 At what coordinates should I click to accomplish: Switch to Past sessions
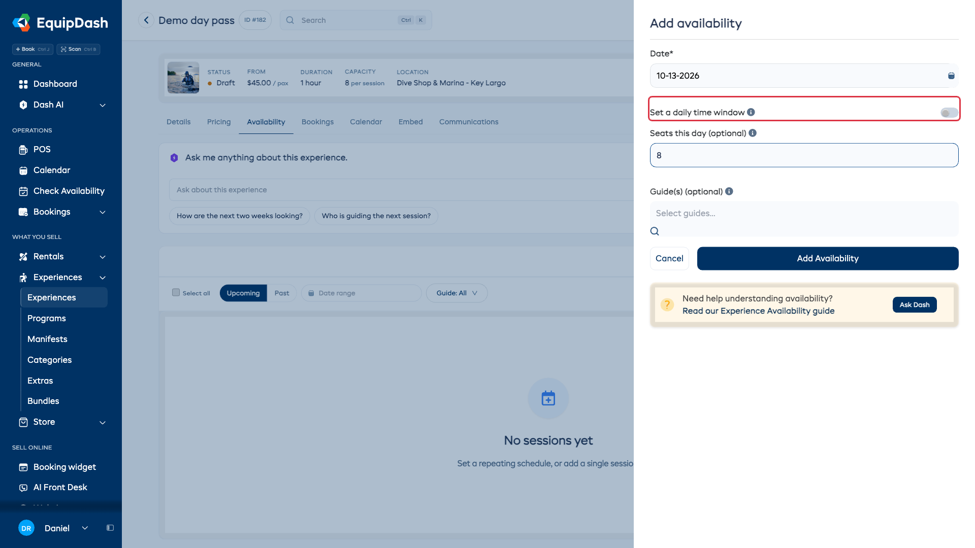point(282,293)
